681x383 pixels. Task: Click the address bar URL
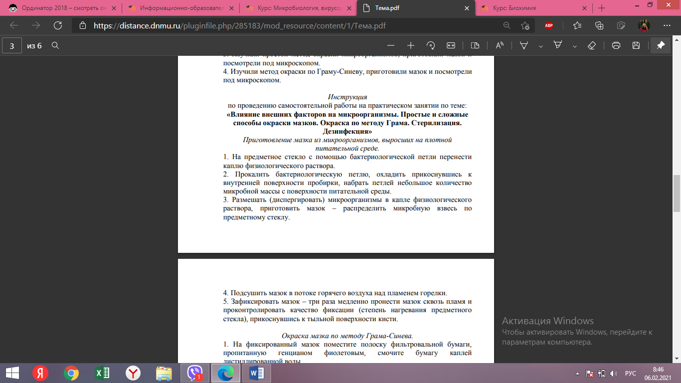pos(240,26)
